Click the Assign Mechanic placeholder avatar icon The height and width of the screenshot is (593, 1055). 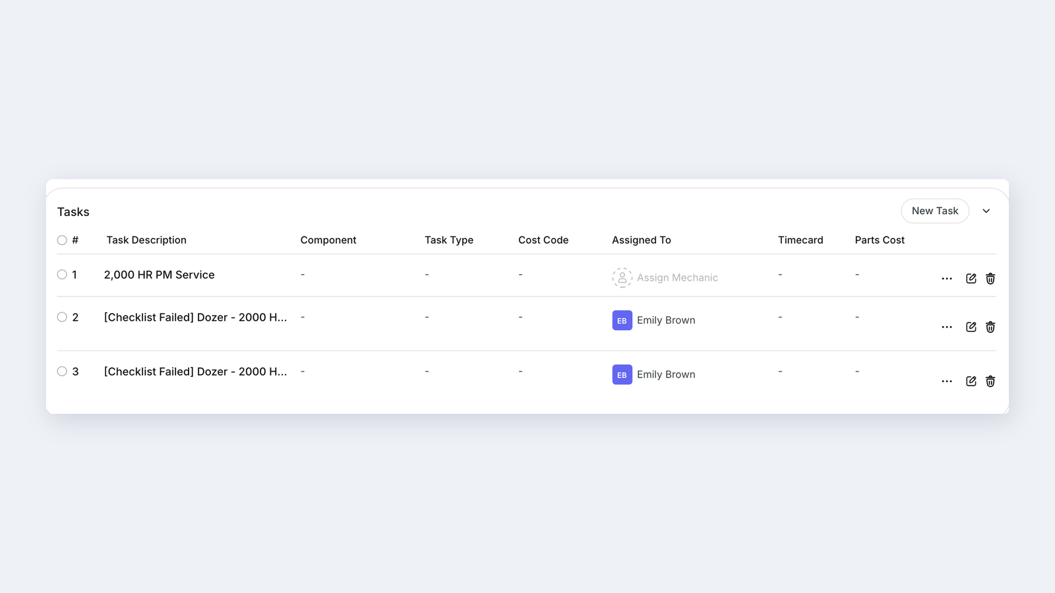pyautogui.click(x=622, y=277)
